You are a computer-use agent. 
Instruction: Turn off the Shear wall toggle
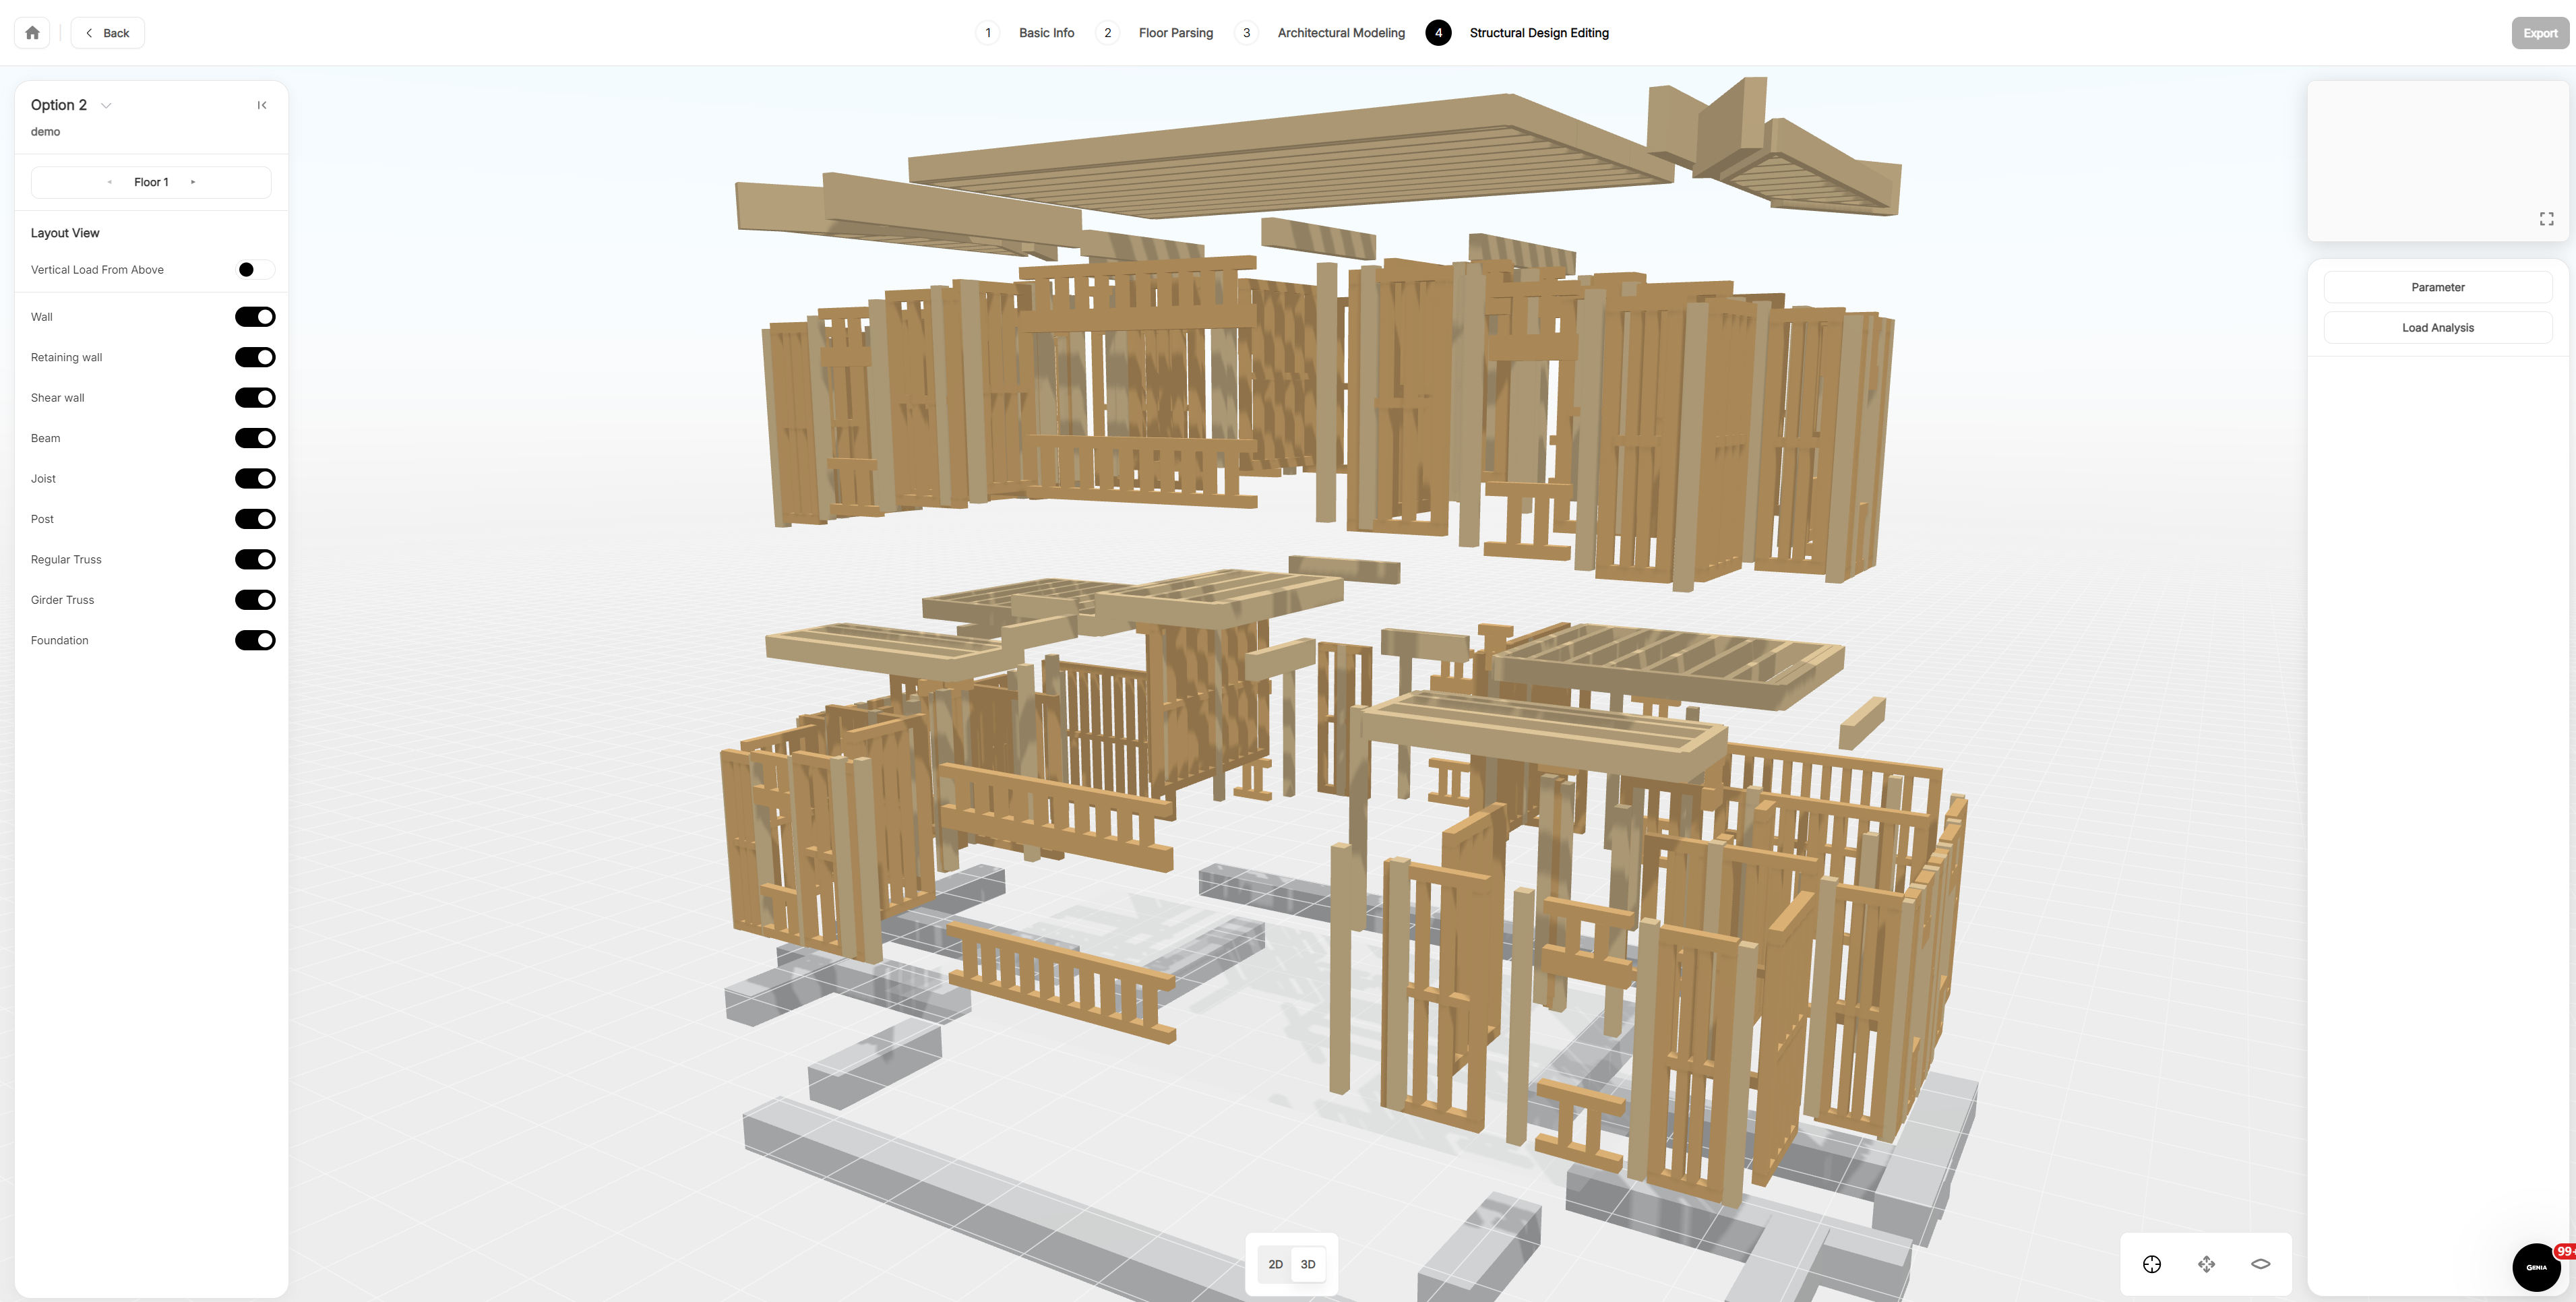click(254, 398)
